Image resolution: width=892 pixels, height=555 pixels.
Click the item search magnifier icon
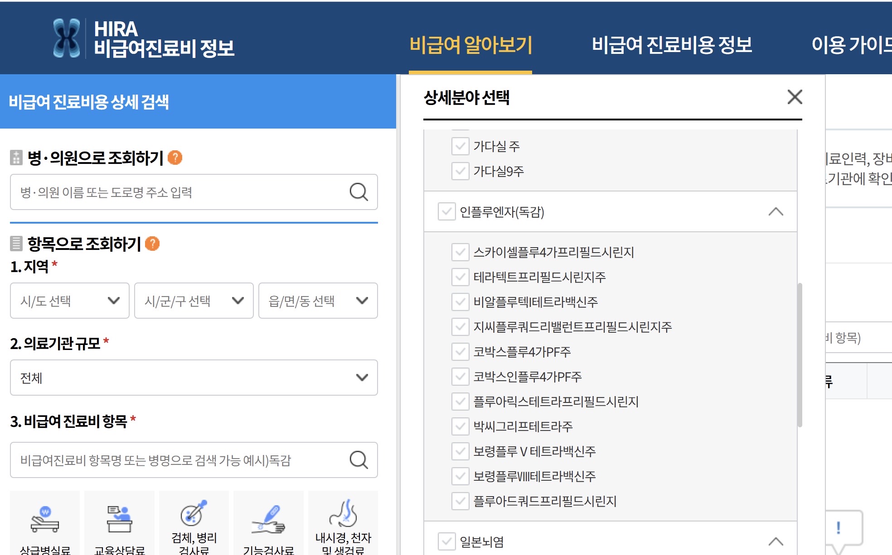(359, 460)
